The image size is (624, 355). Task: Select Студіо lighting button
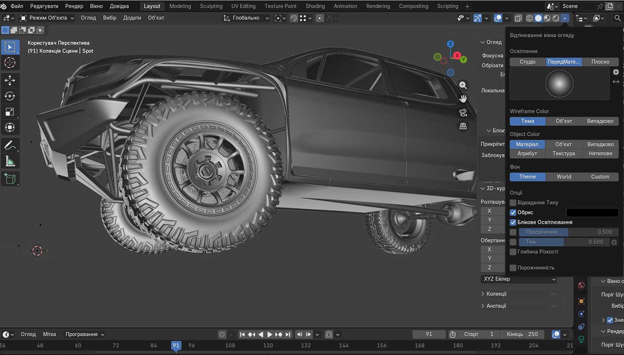[527, 62]
